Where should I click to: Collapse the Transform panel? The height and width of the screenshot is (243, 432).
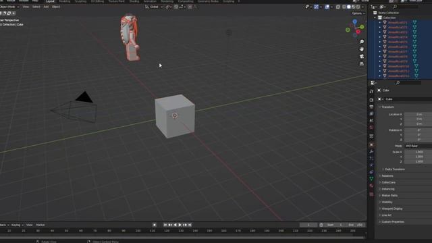tap(387, 107)
